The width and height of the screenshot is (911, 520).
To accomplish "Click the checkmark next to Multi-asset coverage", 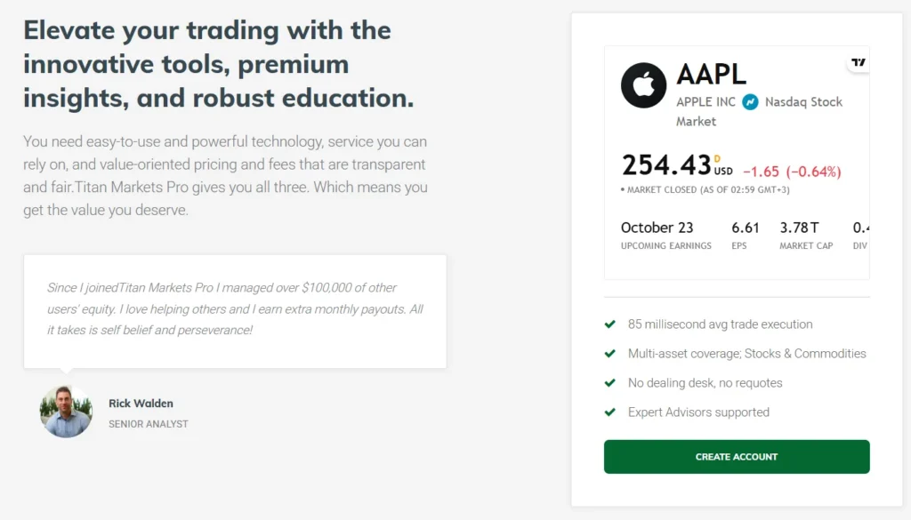I will tap(610, 354).
